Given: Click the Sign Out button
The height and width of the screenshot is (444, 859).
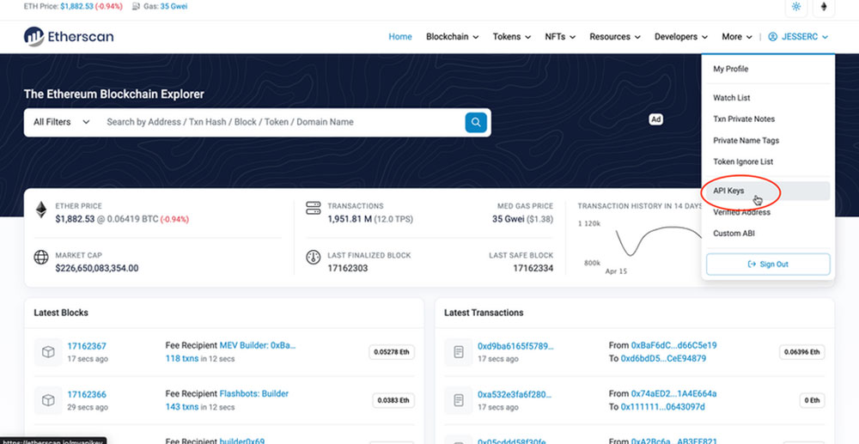Looking at the screenshot, I should 767,264.
